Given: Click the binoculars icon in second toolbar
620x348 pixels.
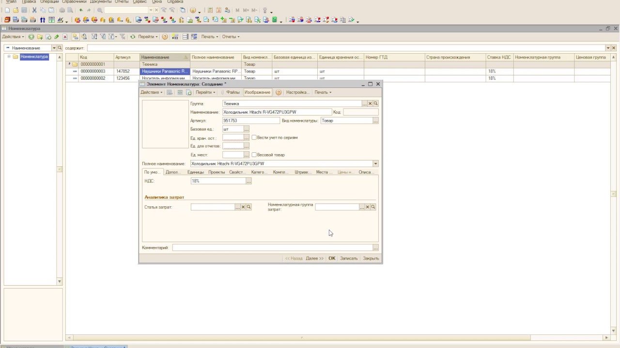Looking at the screenshot, I should 43,20.
